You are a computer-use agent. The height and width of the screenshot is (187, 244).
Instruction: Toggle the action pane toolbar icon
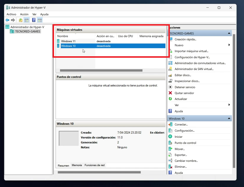click(40, 20)
